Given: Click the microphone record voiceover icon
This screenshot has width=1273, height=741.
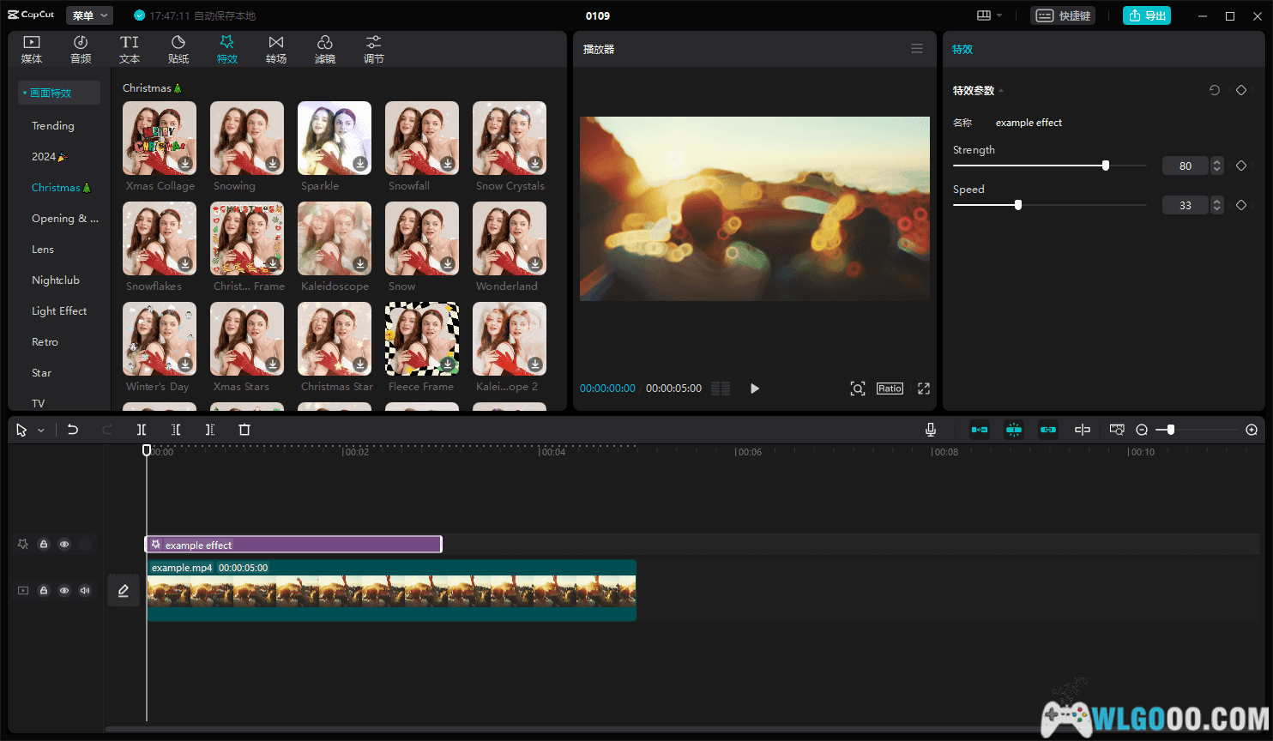Looking at the screenshot, I should 931,430.
